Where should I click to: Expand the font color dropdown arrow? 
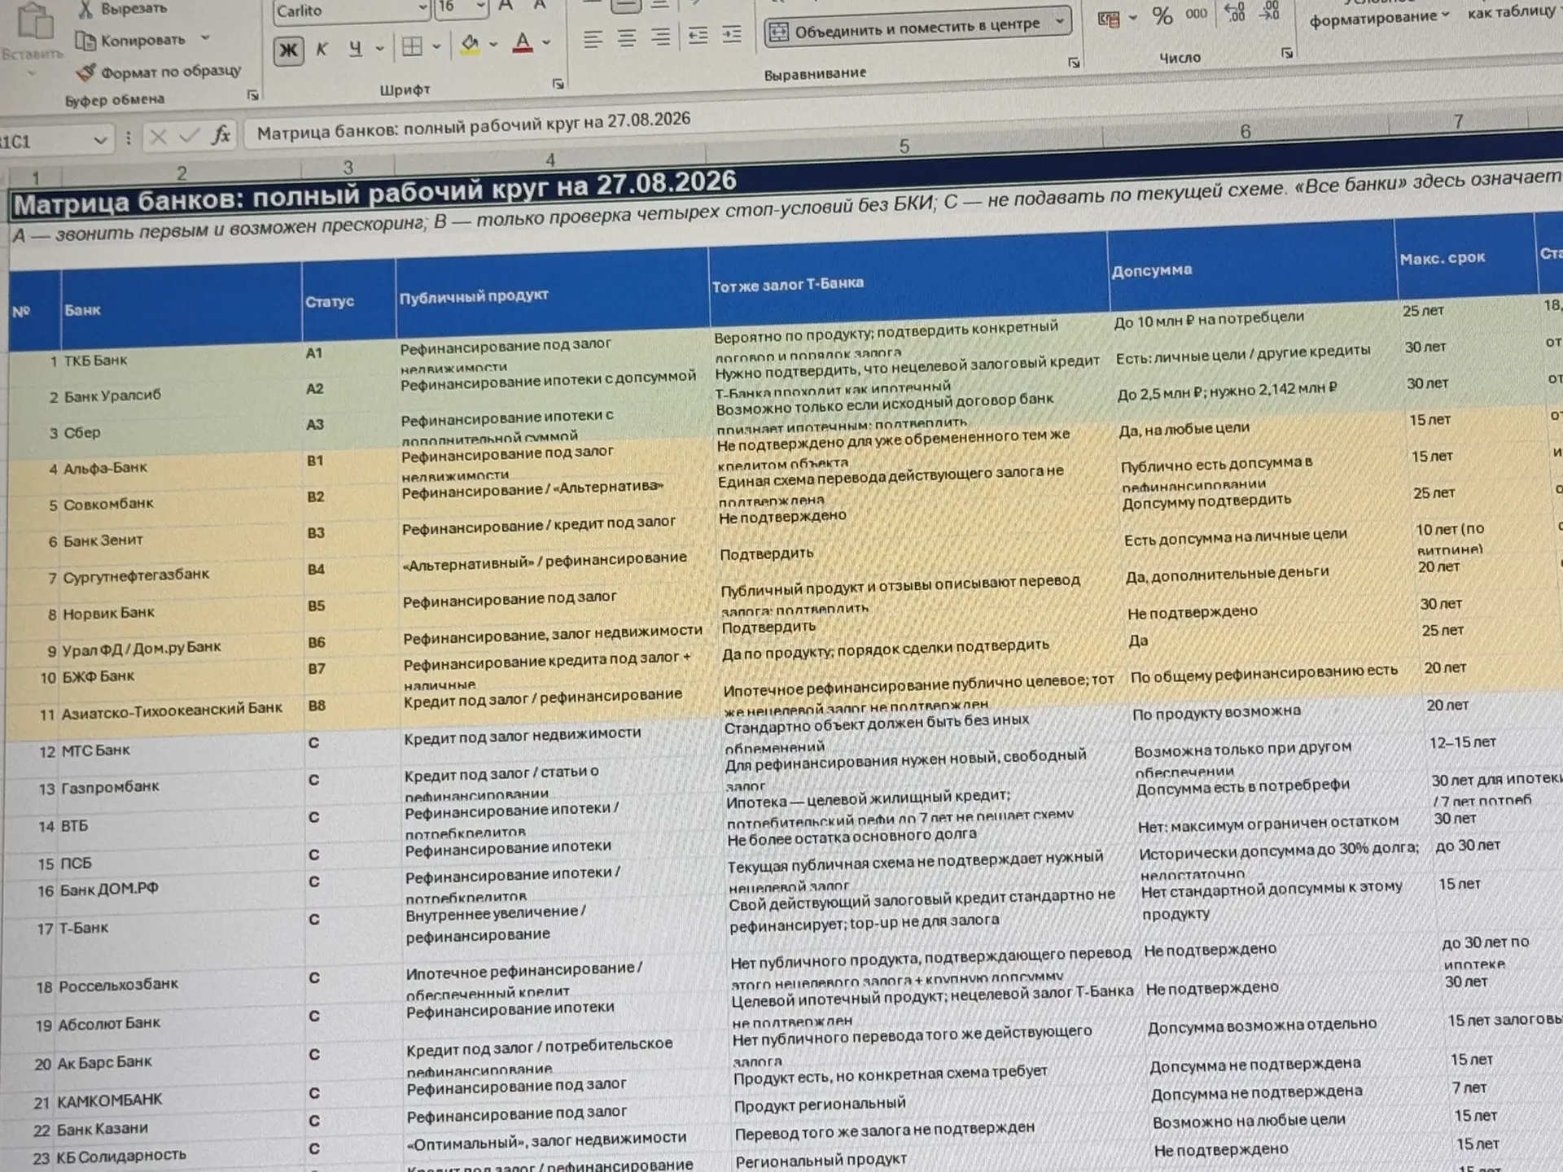click(x=546, y=42)
